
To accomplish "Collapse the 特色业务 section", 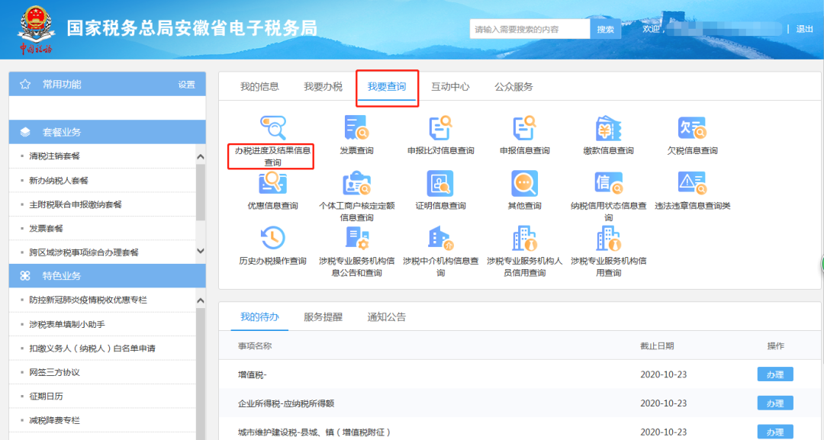I will coord(107,276).
